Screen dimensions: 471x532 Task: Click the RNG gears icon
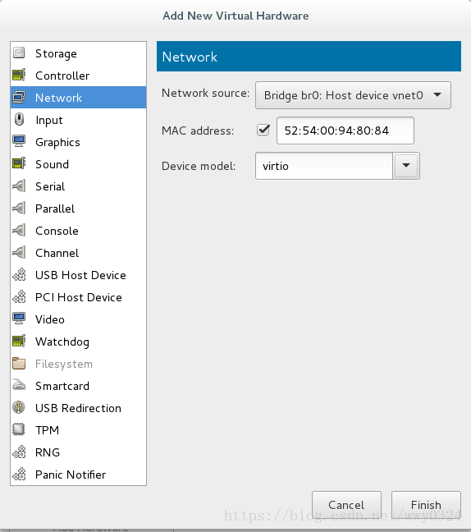coord(20,452)
